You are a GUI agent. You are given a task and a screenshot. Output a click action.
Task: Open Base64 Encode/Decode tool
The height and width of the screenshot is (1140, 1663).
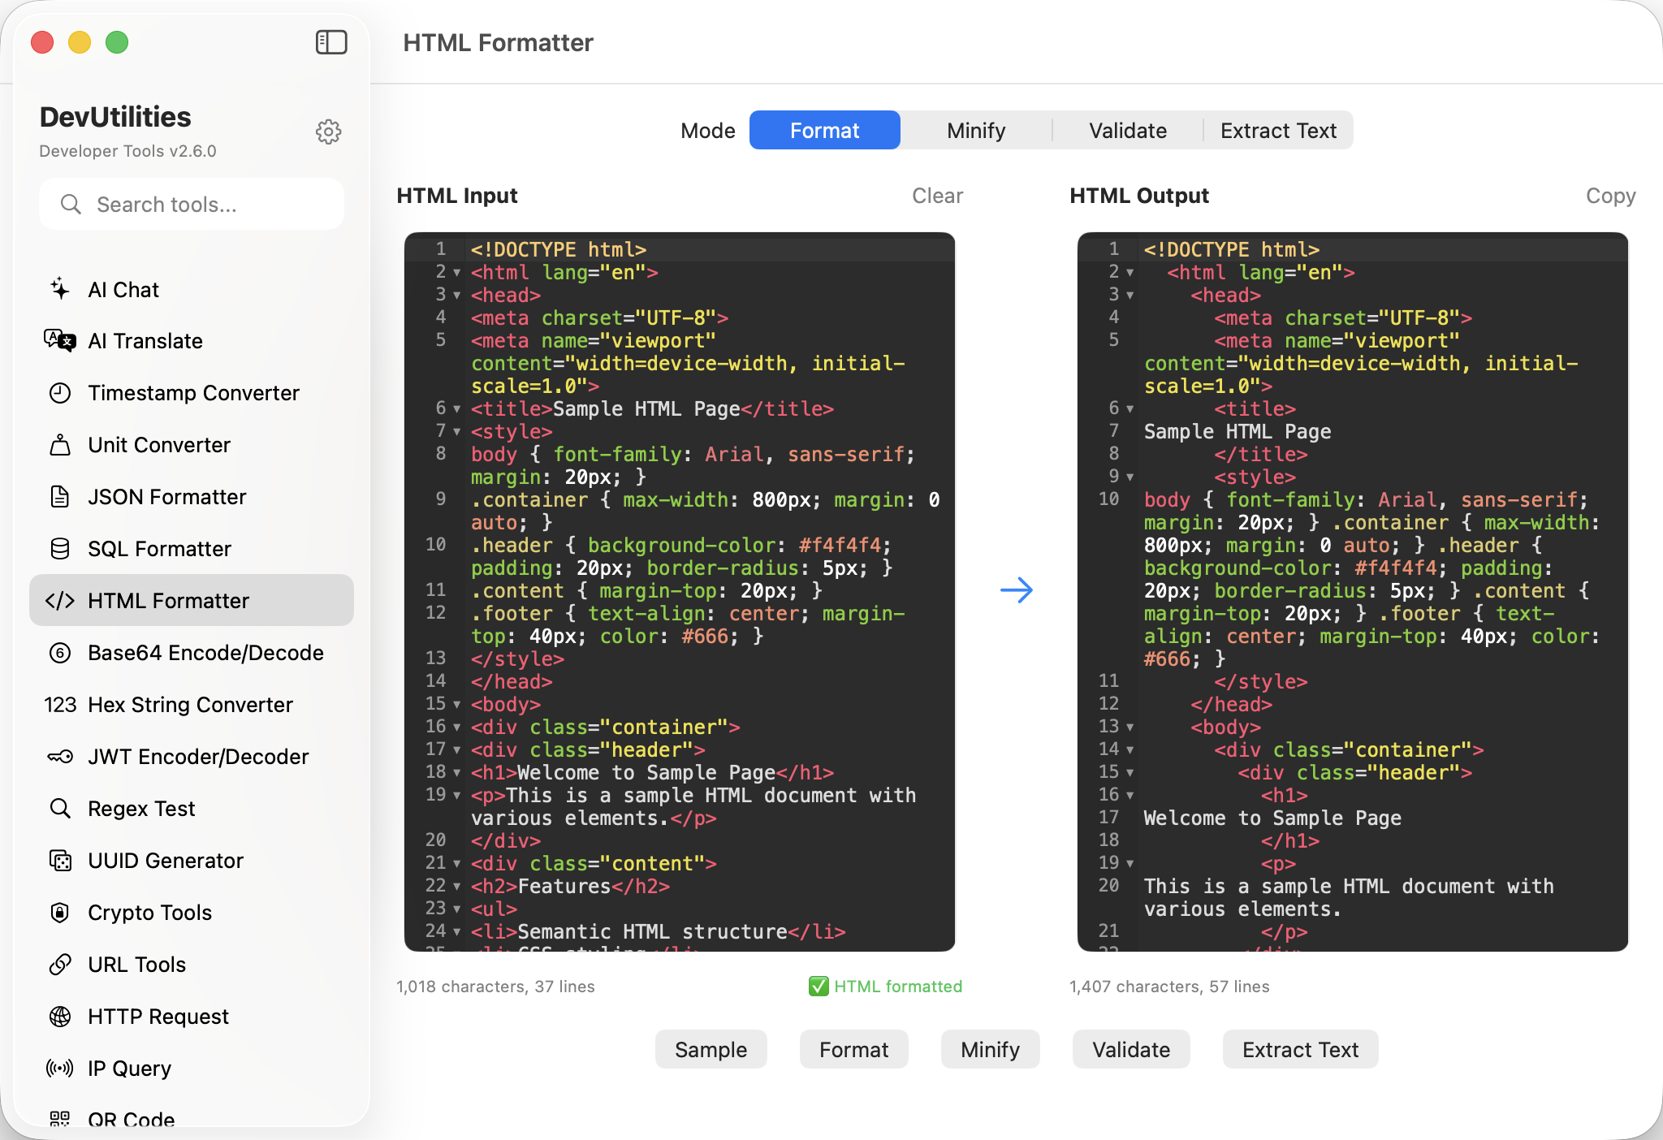[x=205, y=652]
